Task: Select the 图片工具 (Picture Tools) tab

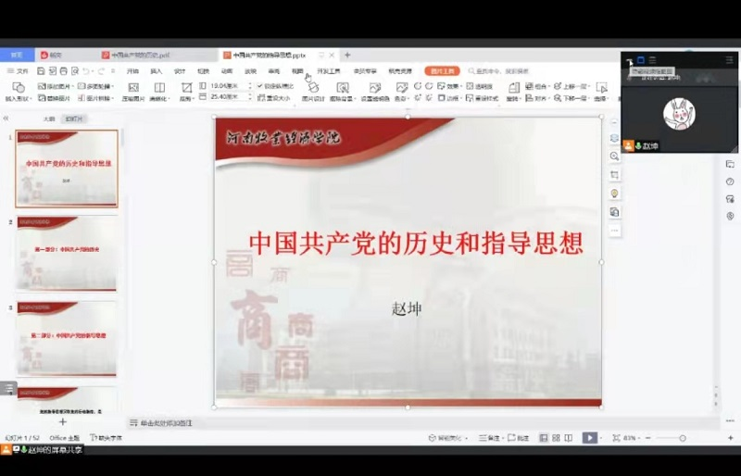Action: [x=442, y=70]
